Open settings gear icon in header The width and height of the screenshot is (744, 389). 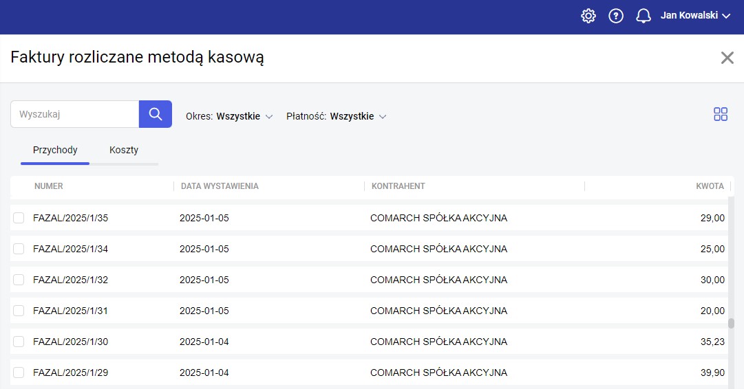[x=588, y=16]
